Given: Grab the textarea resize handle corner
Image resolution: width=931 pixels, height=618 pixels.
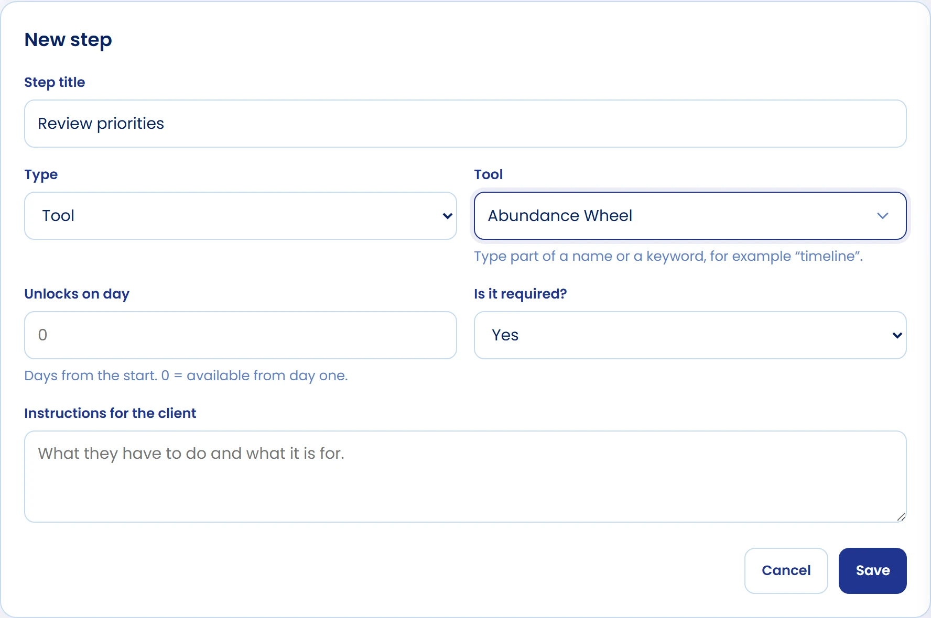Looking at the screenshot, I should click(x=901, y=517).
